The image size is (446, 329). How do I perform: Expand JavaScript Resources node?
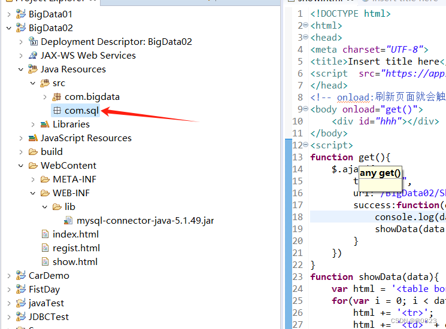click(21, 138)
